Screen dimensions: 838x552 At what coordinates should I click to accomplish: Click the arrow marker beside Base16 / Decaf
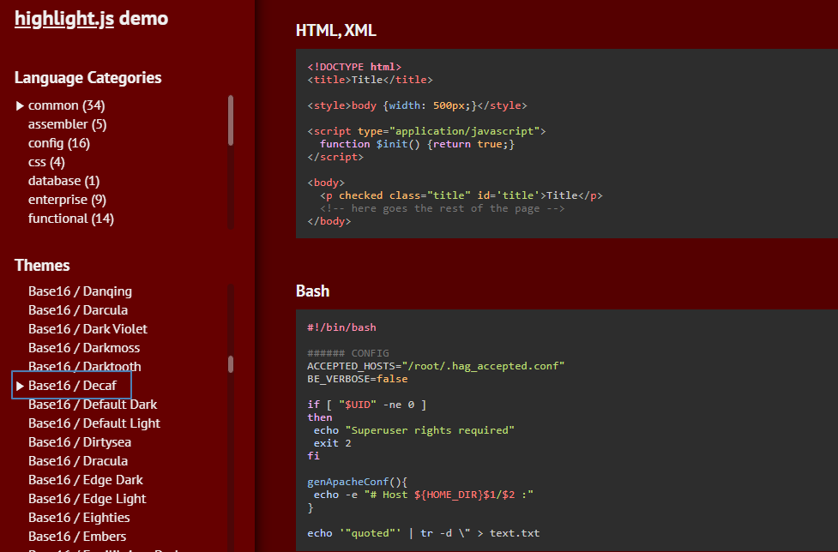coord(20,386)
